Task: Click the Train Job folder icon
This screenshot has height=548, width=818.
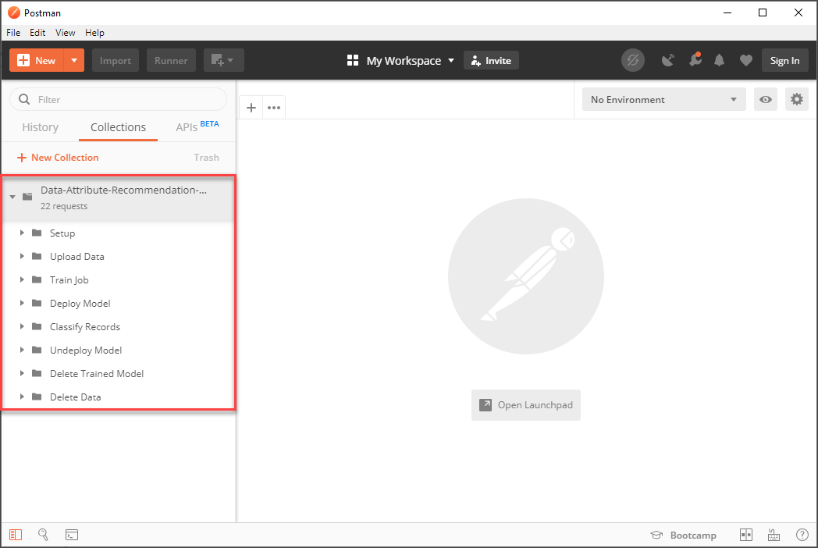Action: 37,279
